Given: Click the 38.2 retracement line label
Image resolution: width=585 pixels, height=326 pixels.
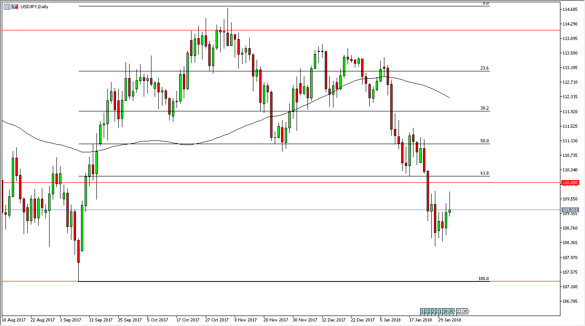Looking at the screenshot, I should point(484,109).
